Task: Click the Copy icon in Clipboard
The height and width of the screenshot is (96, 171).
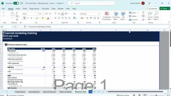Action: (17, 16)
